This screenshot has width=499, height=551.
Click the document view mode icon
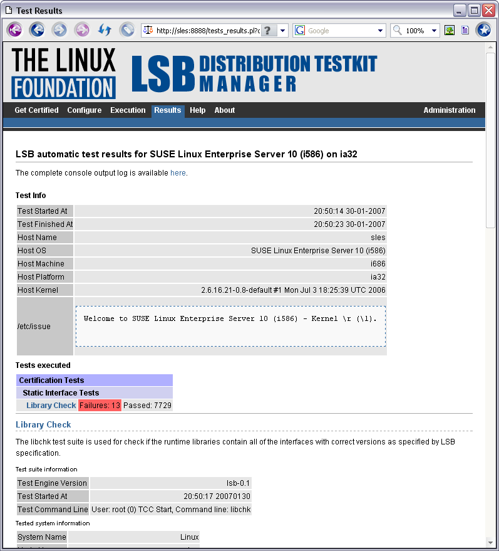[x=465, y=30]
